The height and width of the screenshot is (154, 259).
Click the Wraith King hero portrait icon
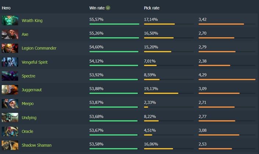pos(10,21)
